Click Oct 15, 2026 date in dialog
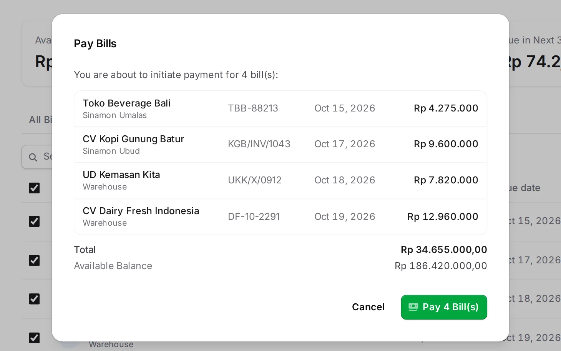The height and width of the screenshot is (351, 561). tap(345, 108)
